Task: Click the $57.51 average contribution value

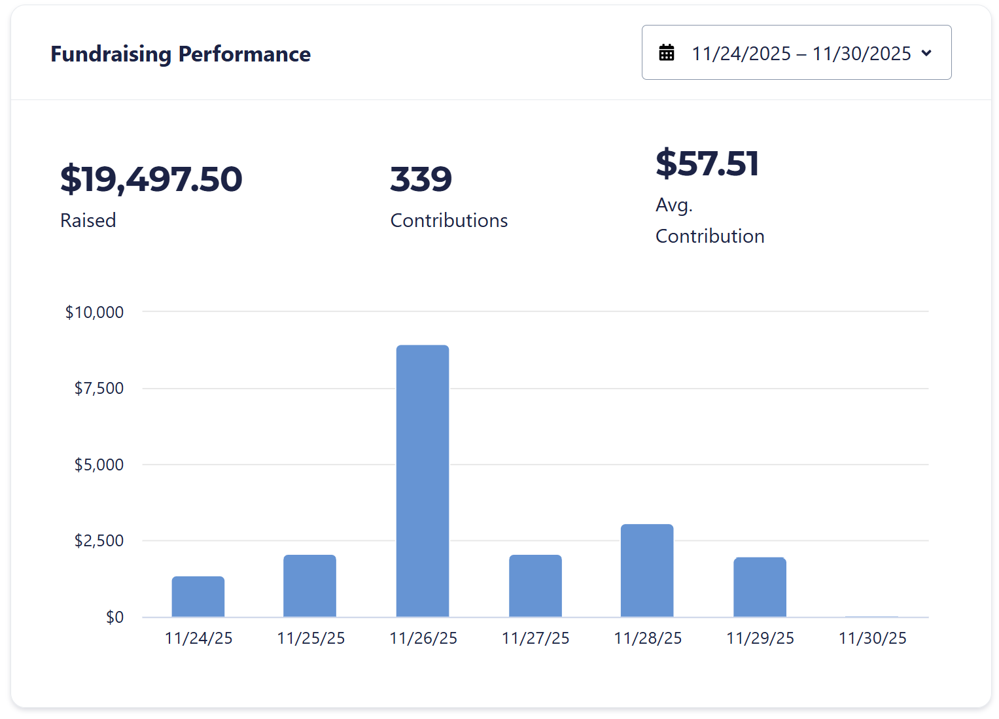Action: pos(707,164)
